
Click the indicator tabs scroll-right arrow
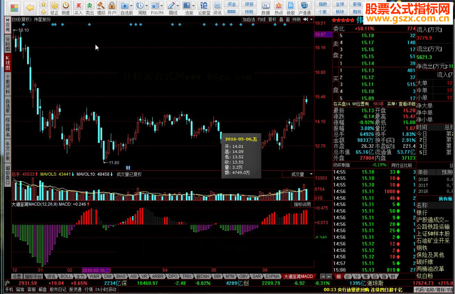pos(329,276)
